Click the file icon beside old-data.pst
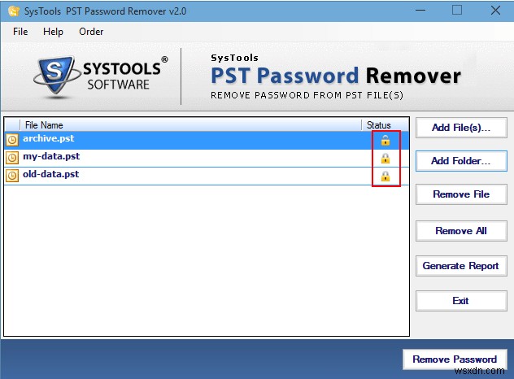 (12, 176)
